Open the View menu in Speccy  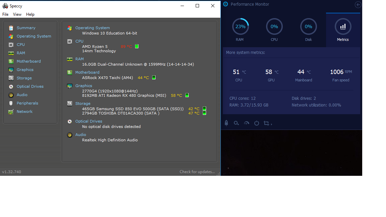click(x=17, y=14)
